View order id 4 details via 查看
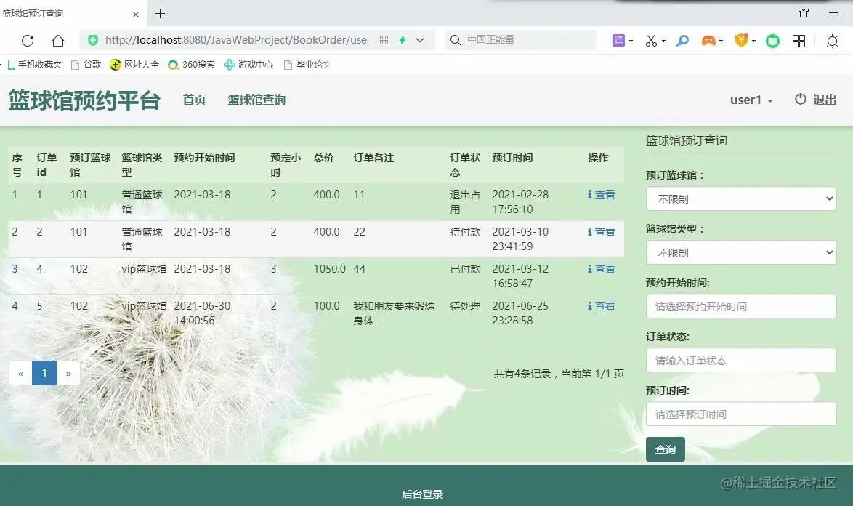This screenshot has width=853, height=506. pos(601,269)
